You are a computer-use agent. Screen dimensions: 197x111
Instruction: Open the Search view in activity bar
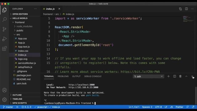pyautogui.click(x=4, y=19)
